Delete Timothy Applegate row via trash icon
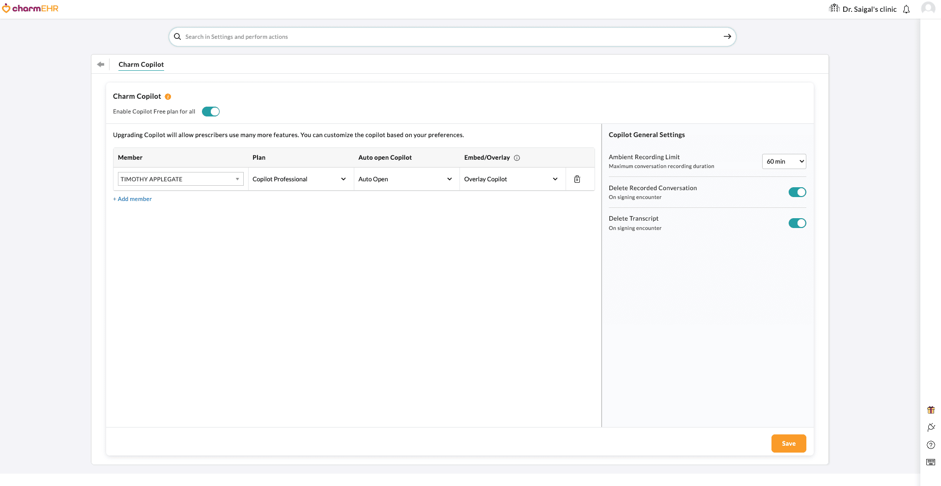The width and height of the screenshot is (941, 486). click(577, 179)
